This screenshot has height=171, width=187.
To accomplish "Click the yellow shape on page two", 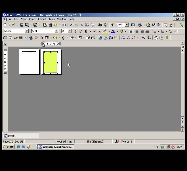I will coord(50,62).
